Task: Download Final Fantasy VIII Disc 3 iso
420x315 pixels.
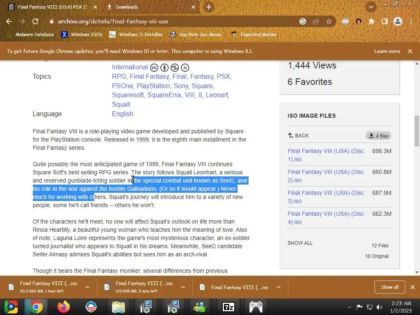Action: (x=326, y=197)
